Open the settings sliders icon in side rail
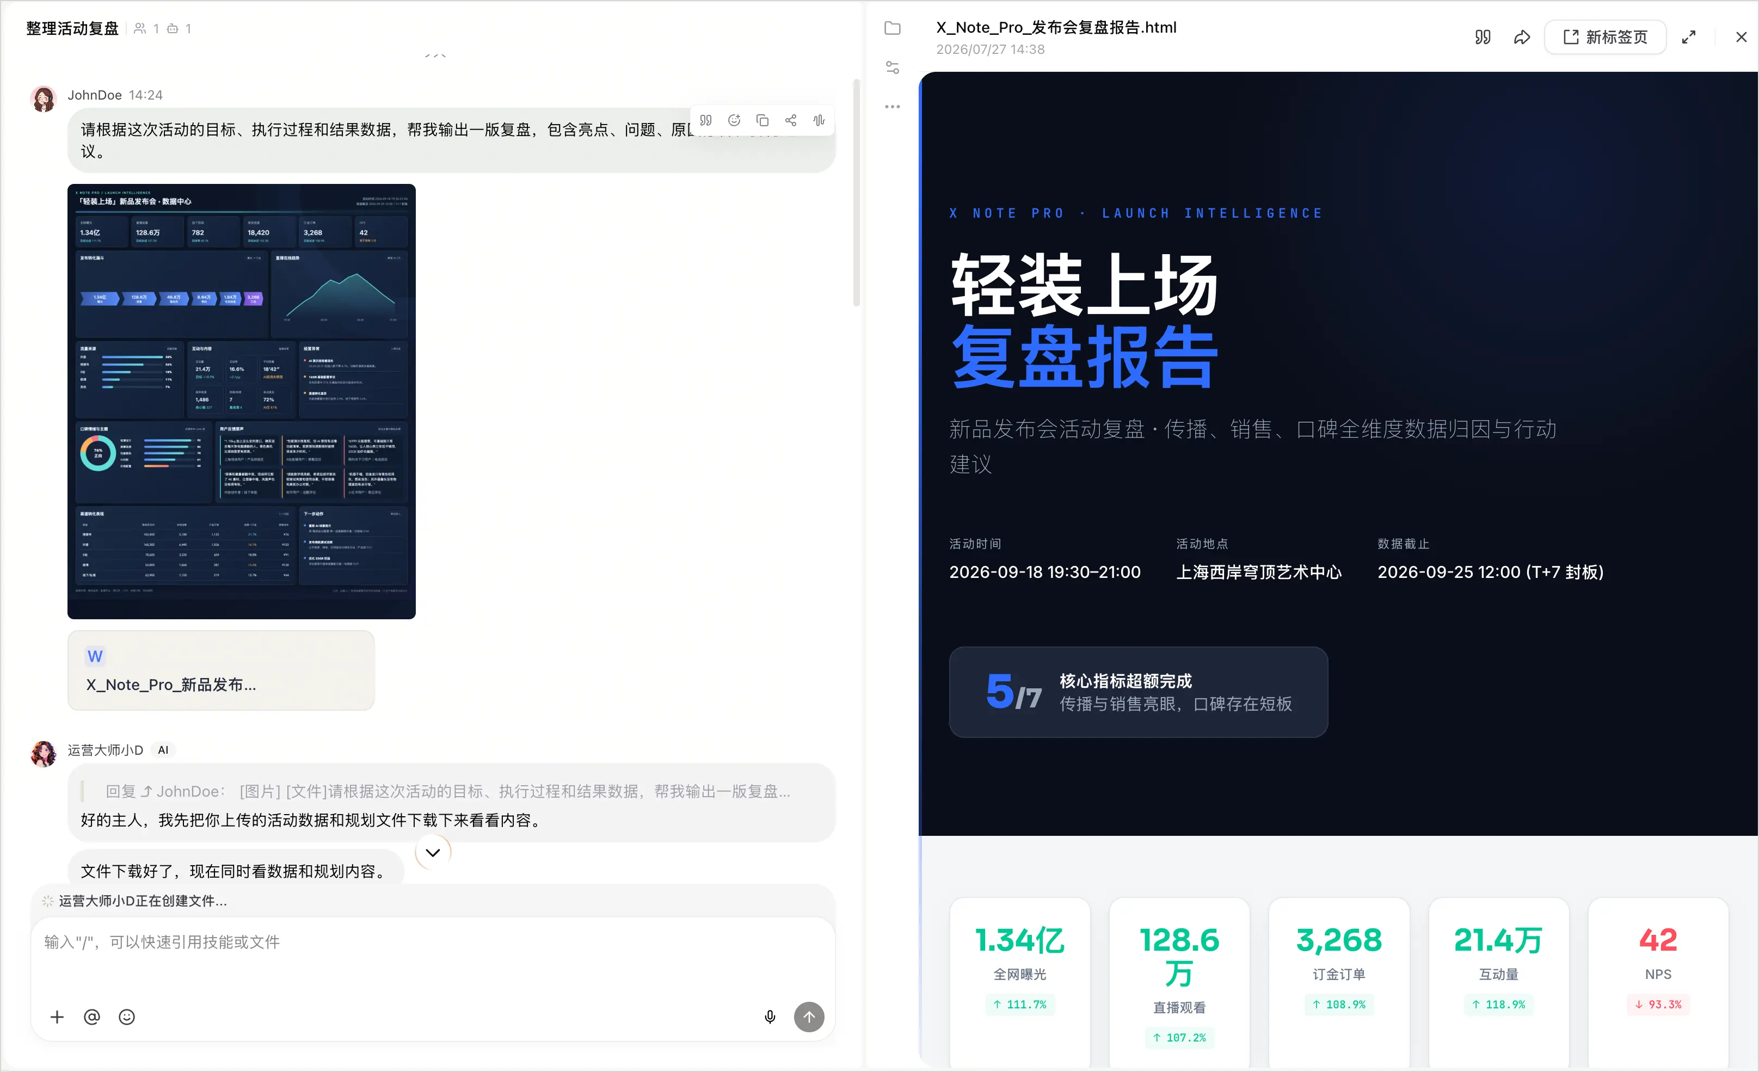The image size is (1759, 1072). coord(893,67)
